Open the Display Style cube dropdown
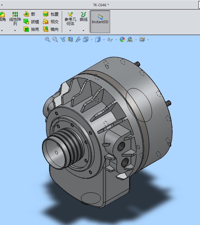Viewport: 200px width, 225px height. click(x=104, y=40)
